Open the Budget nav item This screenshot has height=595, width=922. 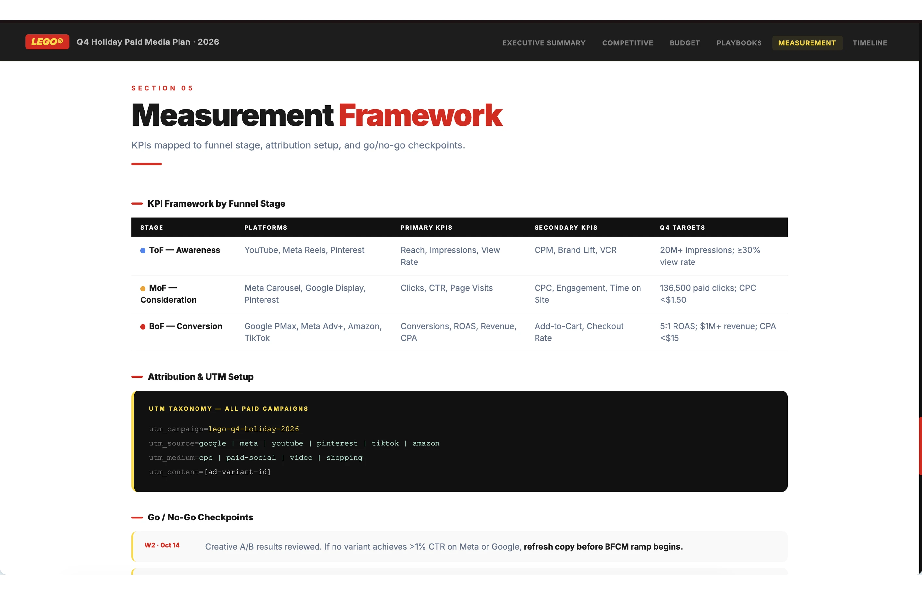coord(684,43)
